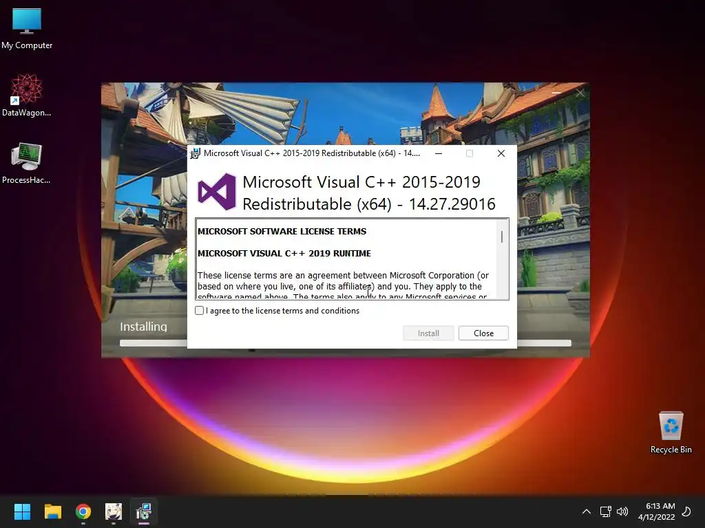Minimize the Visual C++ installer window

point(439,153)
